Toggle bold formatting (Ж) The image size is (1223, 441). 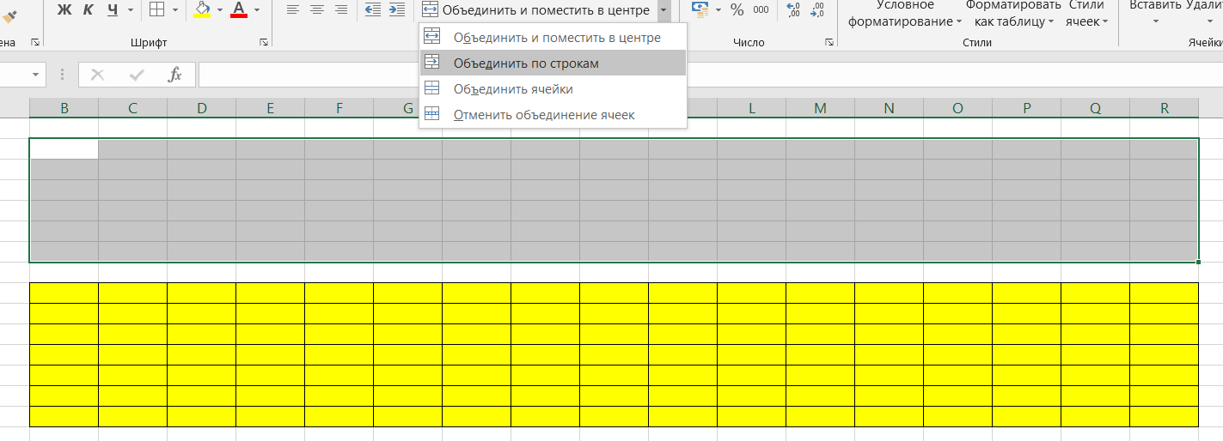click(x=64, y=9)
